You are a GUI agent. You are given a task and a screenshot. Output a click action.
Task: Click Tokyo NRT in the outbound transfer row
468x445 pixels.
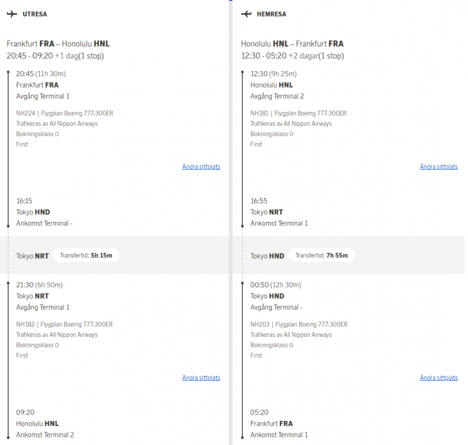tap(32, 256)
